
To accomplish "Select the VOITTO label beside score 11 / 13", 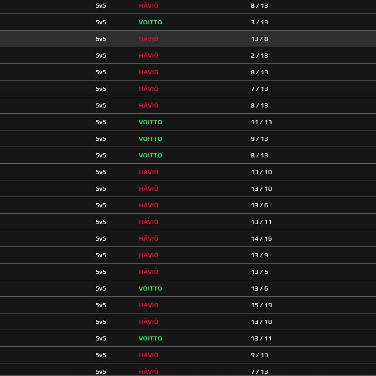I will 150,122.
